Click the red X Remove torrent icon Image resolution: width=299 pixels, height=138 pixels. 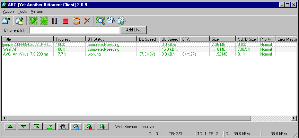click(x=87, y=21)
